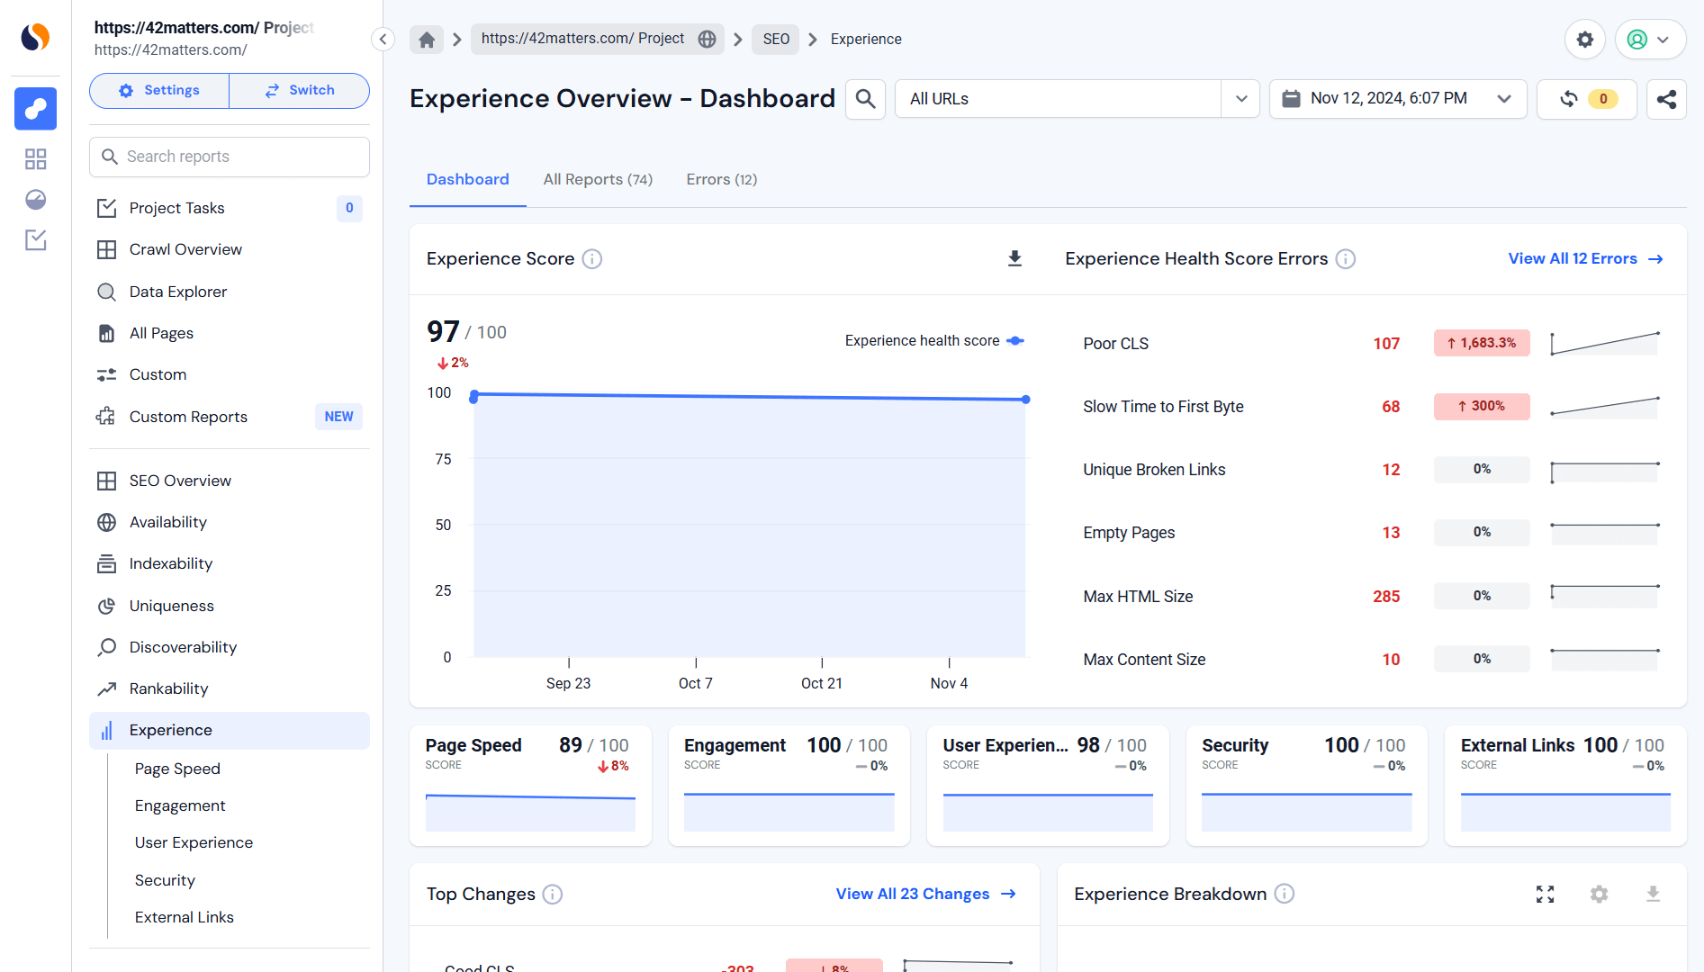The height and width of the screenshot is (972, 1704).
Task: Toggle the Experience health score legend
Action: pos(934,341)
